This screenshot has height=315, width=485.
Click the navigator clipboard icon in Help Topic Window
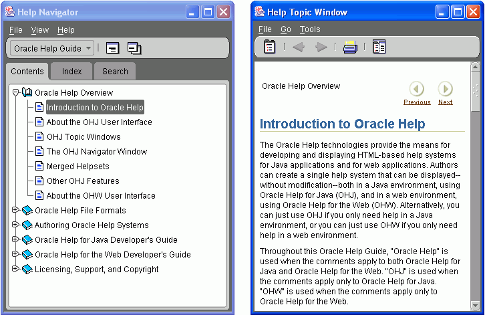pyautogui.click(x=269, y=47)
